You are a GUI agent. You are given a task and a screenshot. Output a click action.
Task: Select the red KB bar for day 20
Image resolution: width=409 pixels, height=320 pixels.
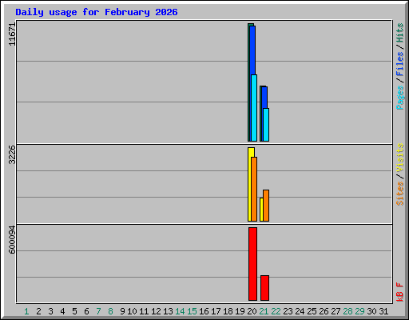(252, 264)
